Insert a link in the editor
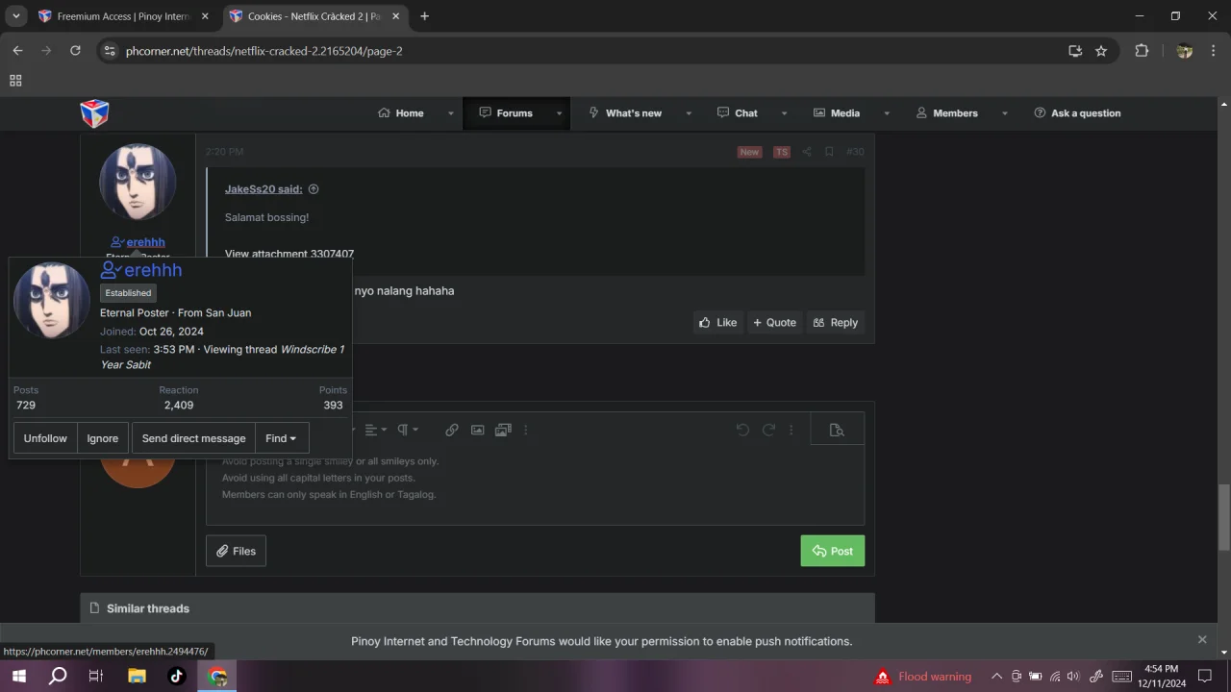The width and height of the screenshot is (1231, 692). click(451, 430)
